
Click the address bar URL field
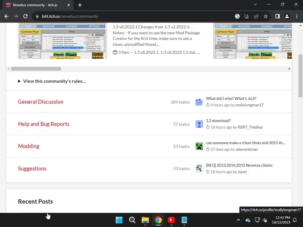133,17
